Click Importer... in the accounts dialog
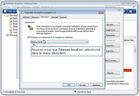Screen dimensions: 139x96 [x=113, y=46]
